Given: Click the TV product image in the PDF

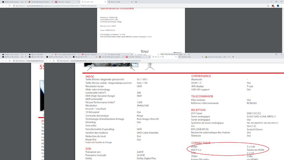Looking at the screenshot, I should point(111,65).
